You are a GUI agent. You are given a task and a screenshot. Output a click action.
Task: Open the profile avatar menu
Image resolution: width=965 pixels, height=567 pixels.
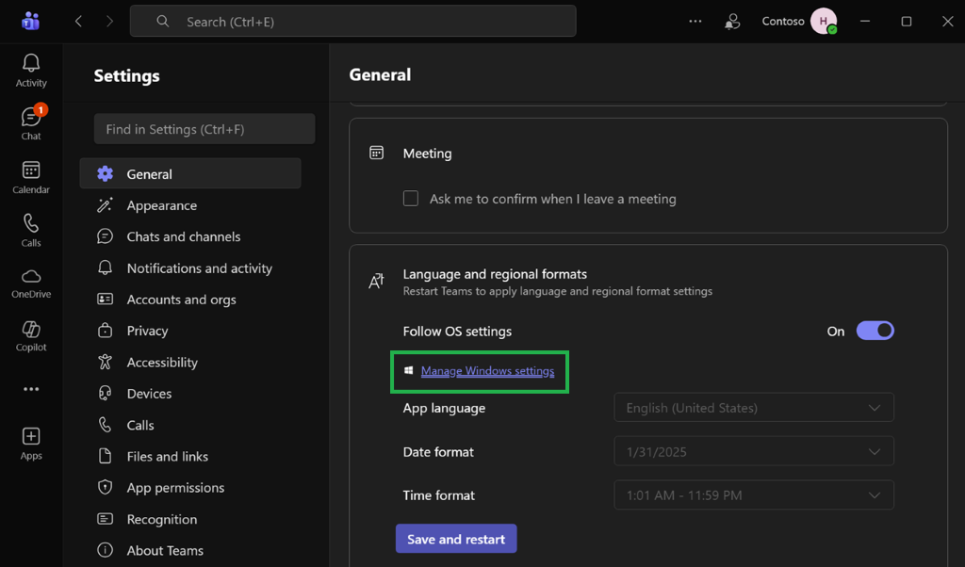824,22
